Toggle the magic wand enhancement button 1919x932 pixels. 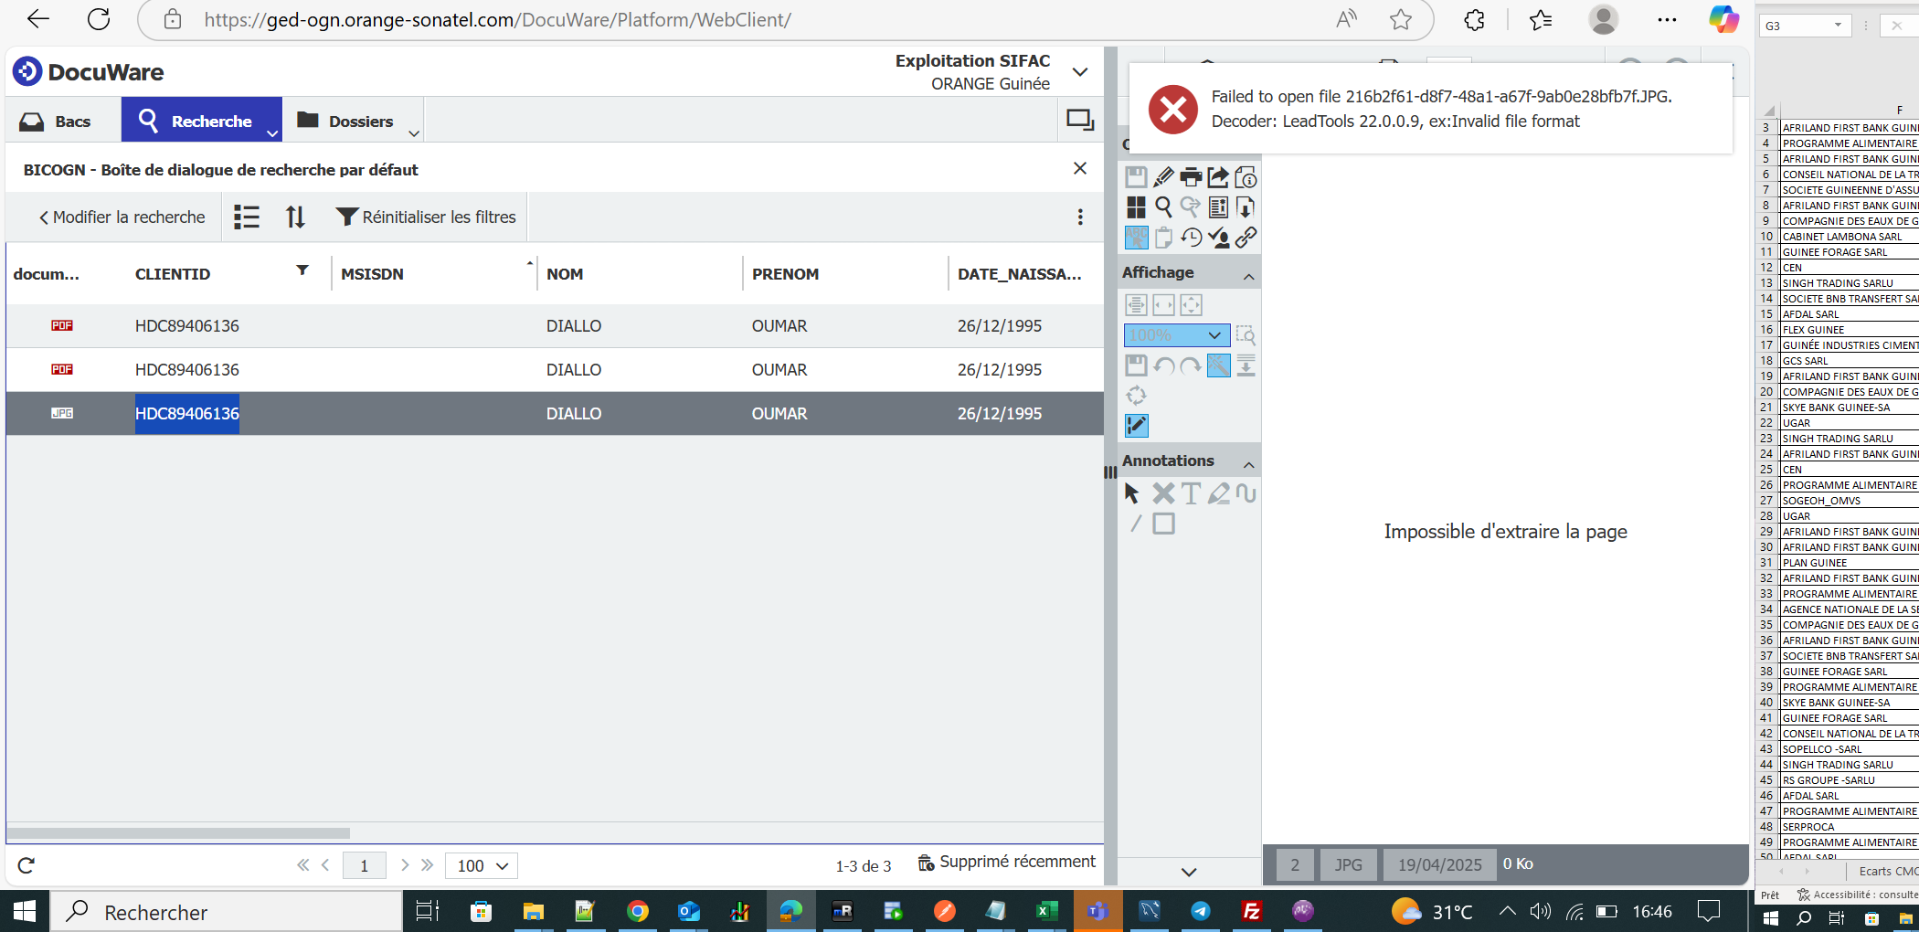(1218, 365)
